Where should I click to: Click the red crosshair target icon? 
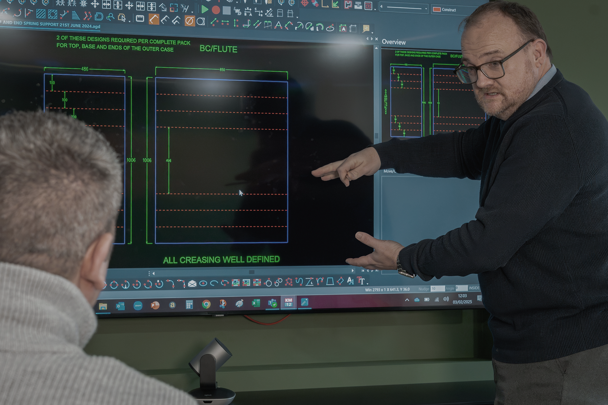tap(304, 3)
